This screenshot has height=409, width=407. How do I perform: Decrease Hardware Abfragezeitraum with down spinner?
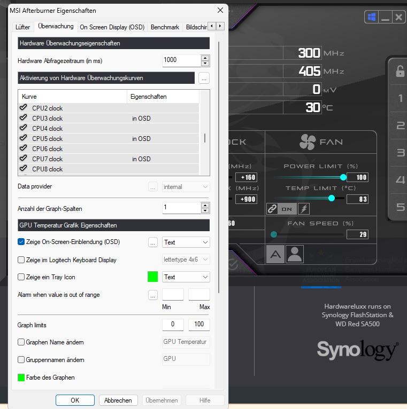205,64
